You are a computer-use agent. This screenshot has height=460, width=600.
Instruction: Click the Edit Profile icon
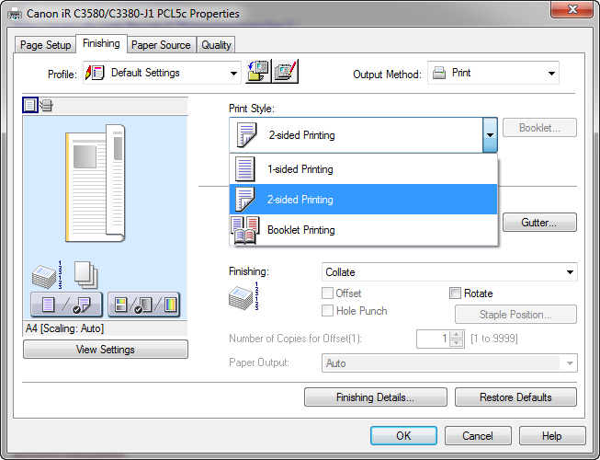point(285,71)
